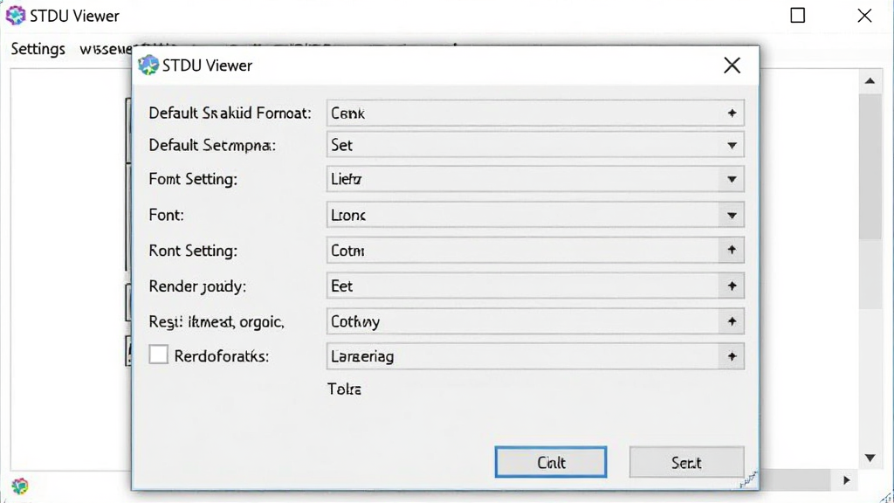Expand the Fomt Setting dropdown arrow
Image resolution: width=894 pixels, height=503 pixels.
(732, 180)
